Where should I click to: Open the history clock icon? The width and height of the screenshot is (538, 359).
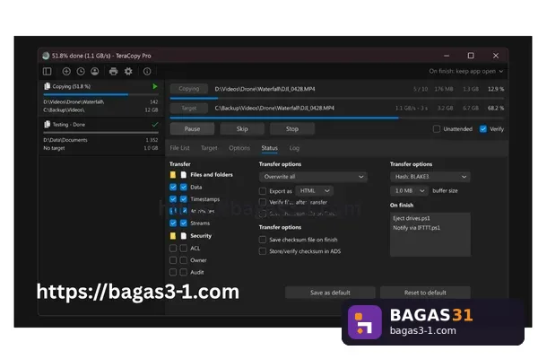(81, 71)
